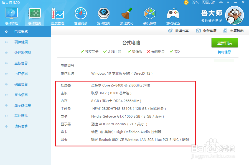249x165 pixels.
Task: Click the Realtek 8821CE Wireless LAN value
Action: 140,140
